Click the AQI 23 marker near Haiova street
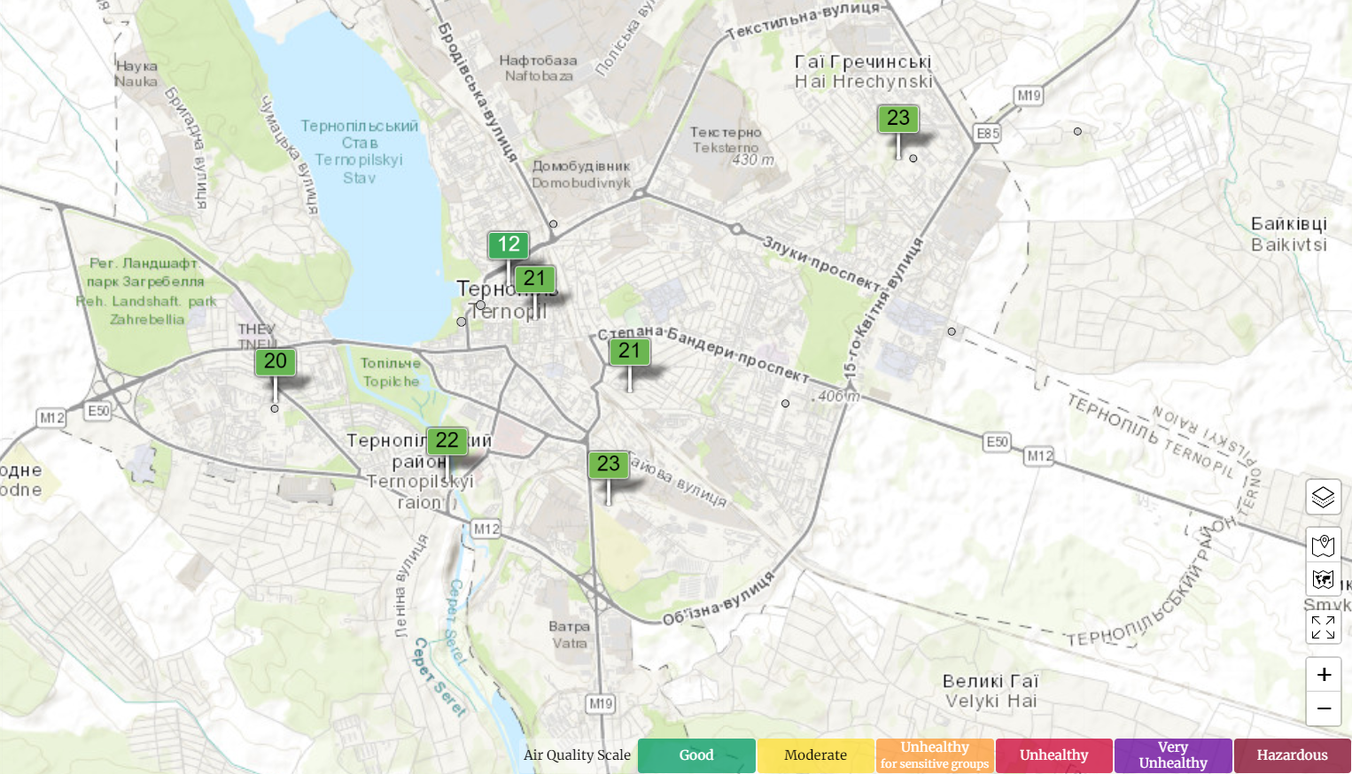The height and width of the screenshot is (774, 1352). tap(609, 463)
